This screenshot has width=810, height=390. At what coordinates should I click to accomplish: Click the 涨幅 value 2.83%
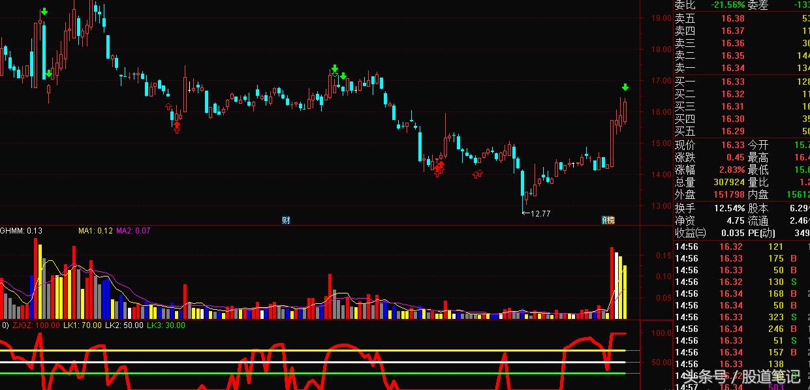[x=731, y=170]
